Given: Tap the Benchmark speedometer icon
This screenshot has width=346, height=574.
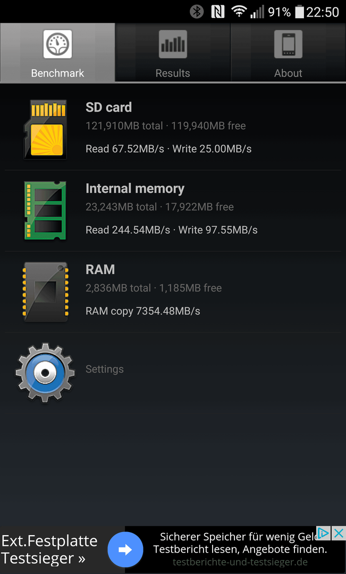Looking at the screenshot, I should (x=57, y=44).
